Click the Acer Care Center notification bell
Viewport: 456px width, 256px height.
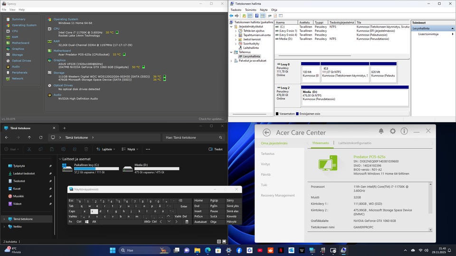tap(381, 131)
